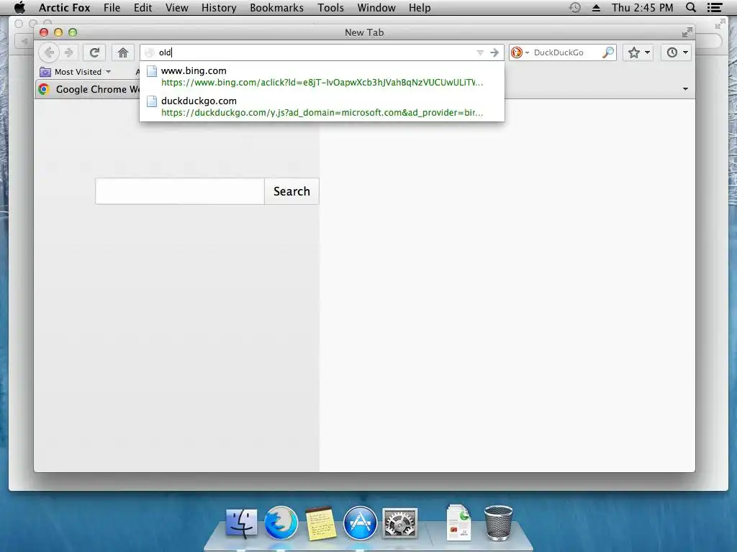The width and height of the screenshot is (737, 552).
Task: Click the Go arrow in address bar
Action: (494, 52)
